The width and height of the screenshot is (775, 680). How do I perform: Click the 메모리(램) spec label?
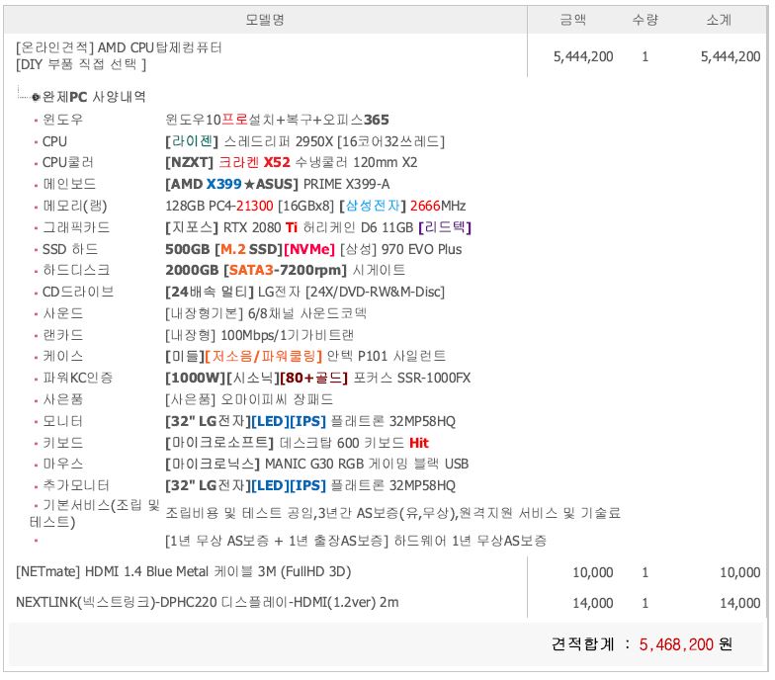pyautogui.click(x=75, y=206)
